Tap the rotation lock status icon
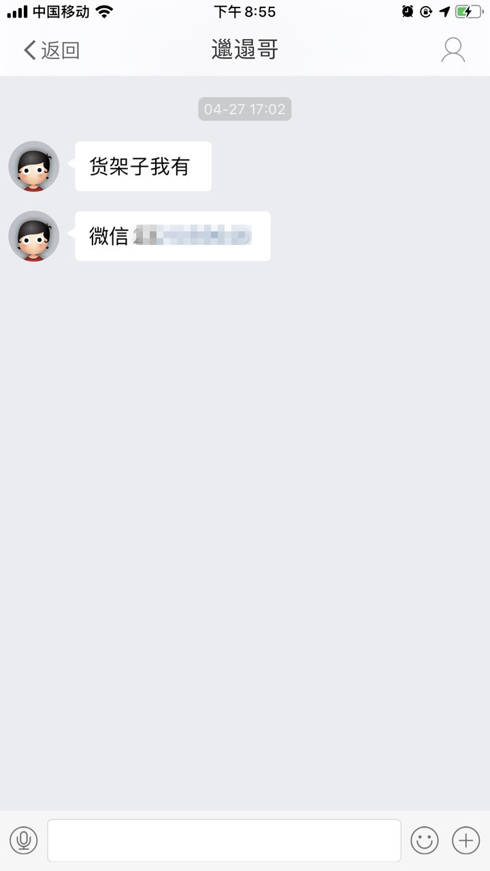The height and width of the screenshot is (871, 490). [x=426, y=12]
